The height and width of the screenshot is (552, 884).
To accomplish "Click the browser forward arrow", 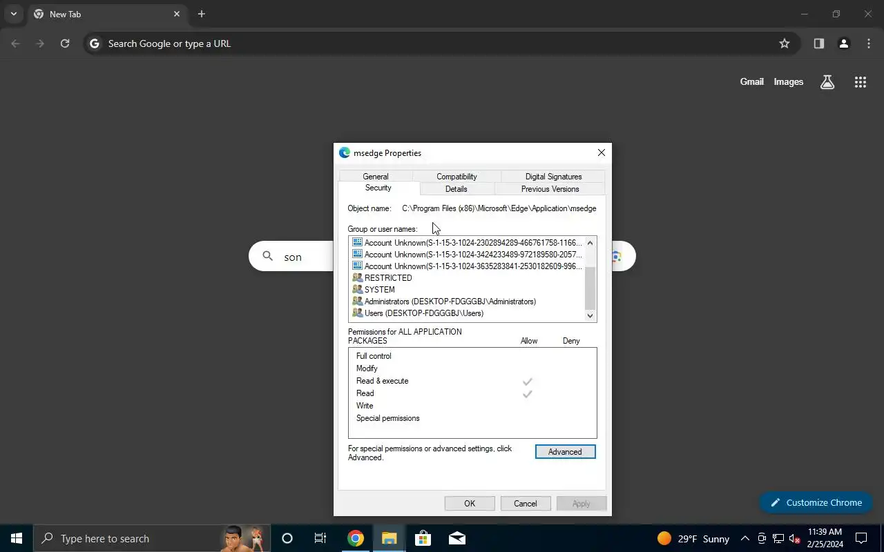I will point(40,43).
